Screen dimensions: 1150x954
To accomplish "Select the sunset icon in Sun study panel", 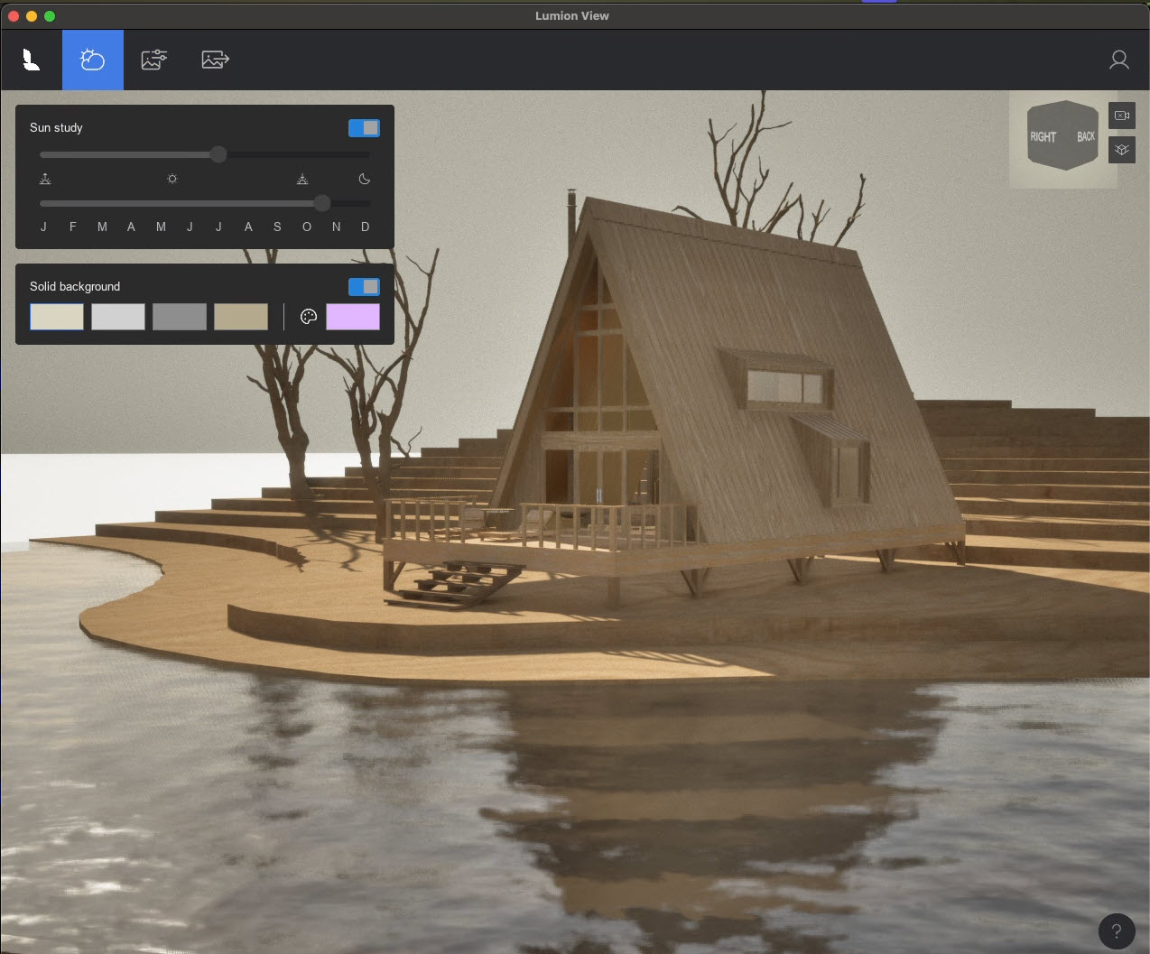I will pos(302,179).
